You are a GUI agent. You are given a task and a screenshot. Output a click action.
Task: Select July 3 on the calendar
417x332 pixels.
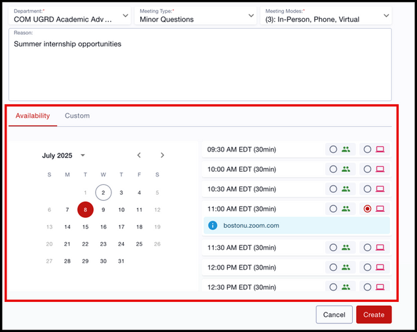pos(121,192)
